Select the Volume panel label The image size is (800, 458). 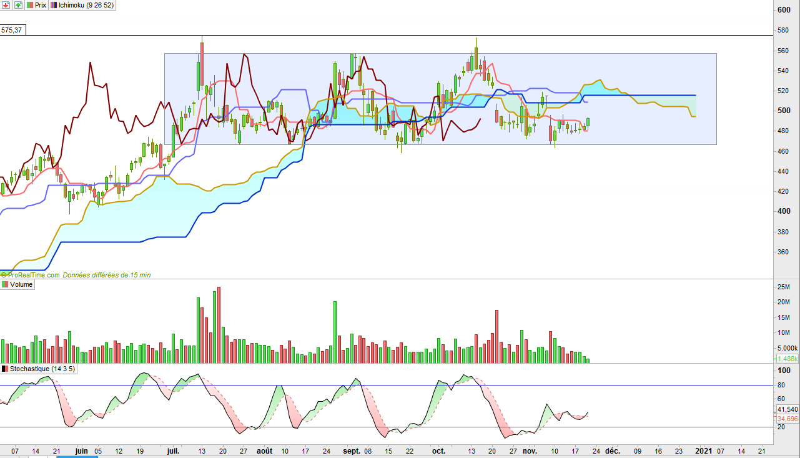pyautogui.click(x=21, y=284)
